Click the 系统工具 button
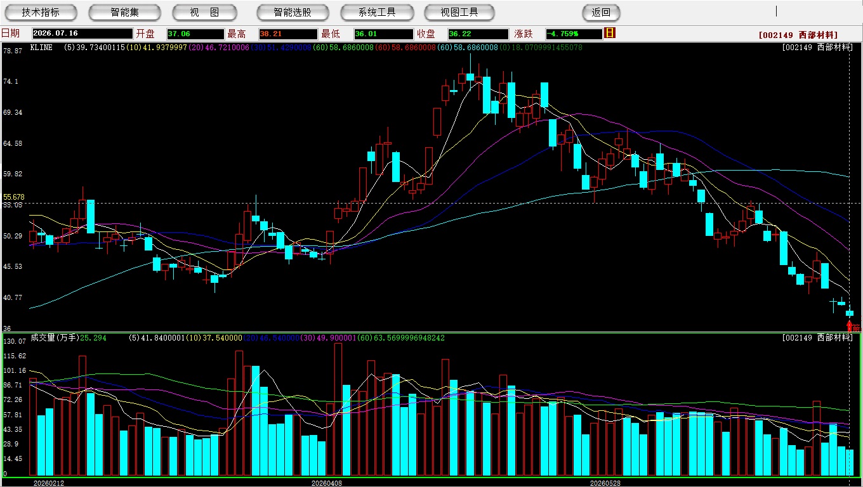 [x=377, y=12]
